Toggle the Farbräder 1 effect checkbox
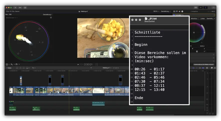 point(174,15)
